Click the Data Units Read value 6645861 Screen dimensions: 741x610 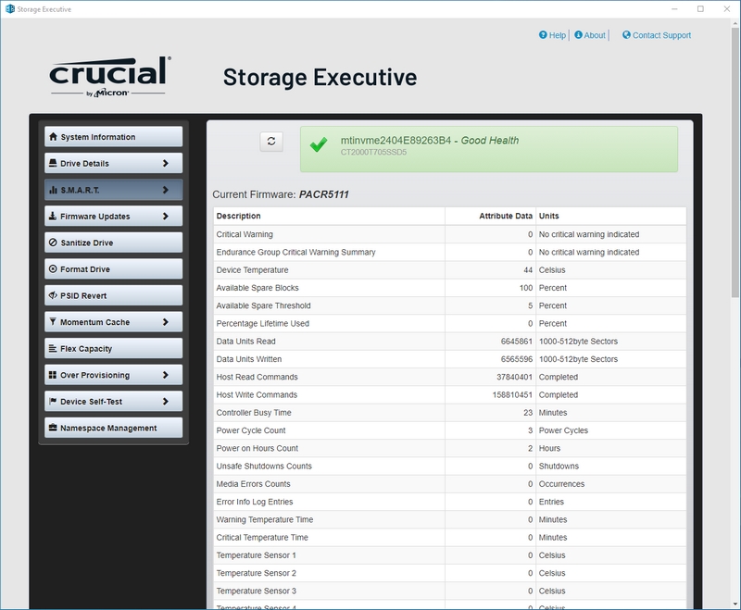[x=517, y=342]
